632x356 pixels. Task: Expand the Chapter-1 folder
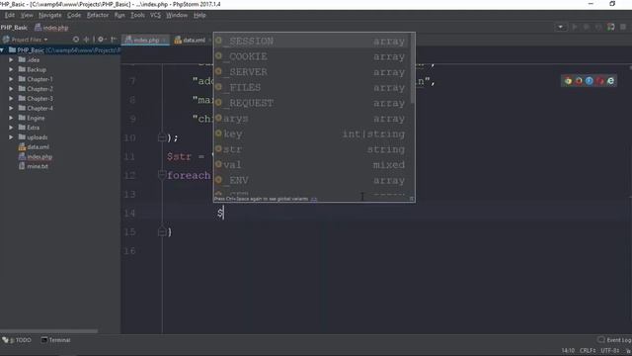[x=11, y=79]
